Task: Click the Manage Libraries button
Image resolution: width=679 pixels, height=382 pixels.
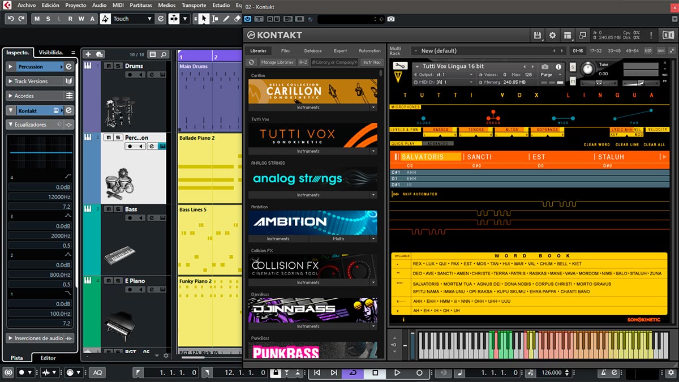Action: click(x=277, y=62)
